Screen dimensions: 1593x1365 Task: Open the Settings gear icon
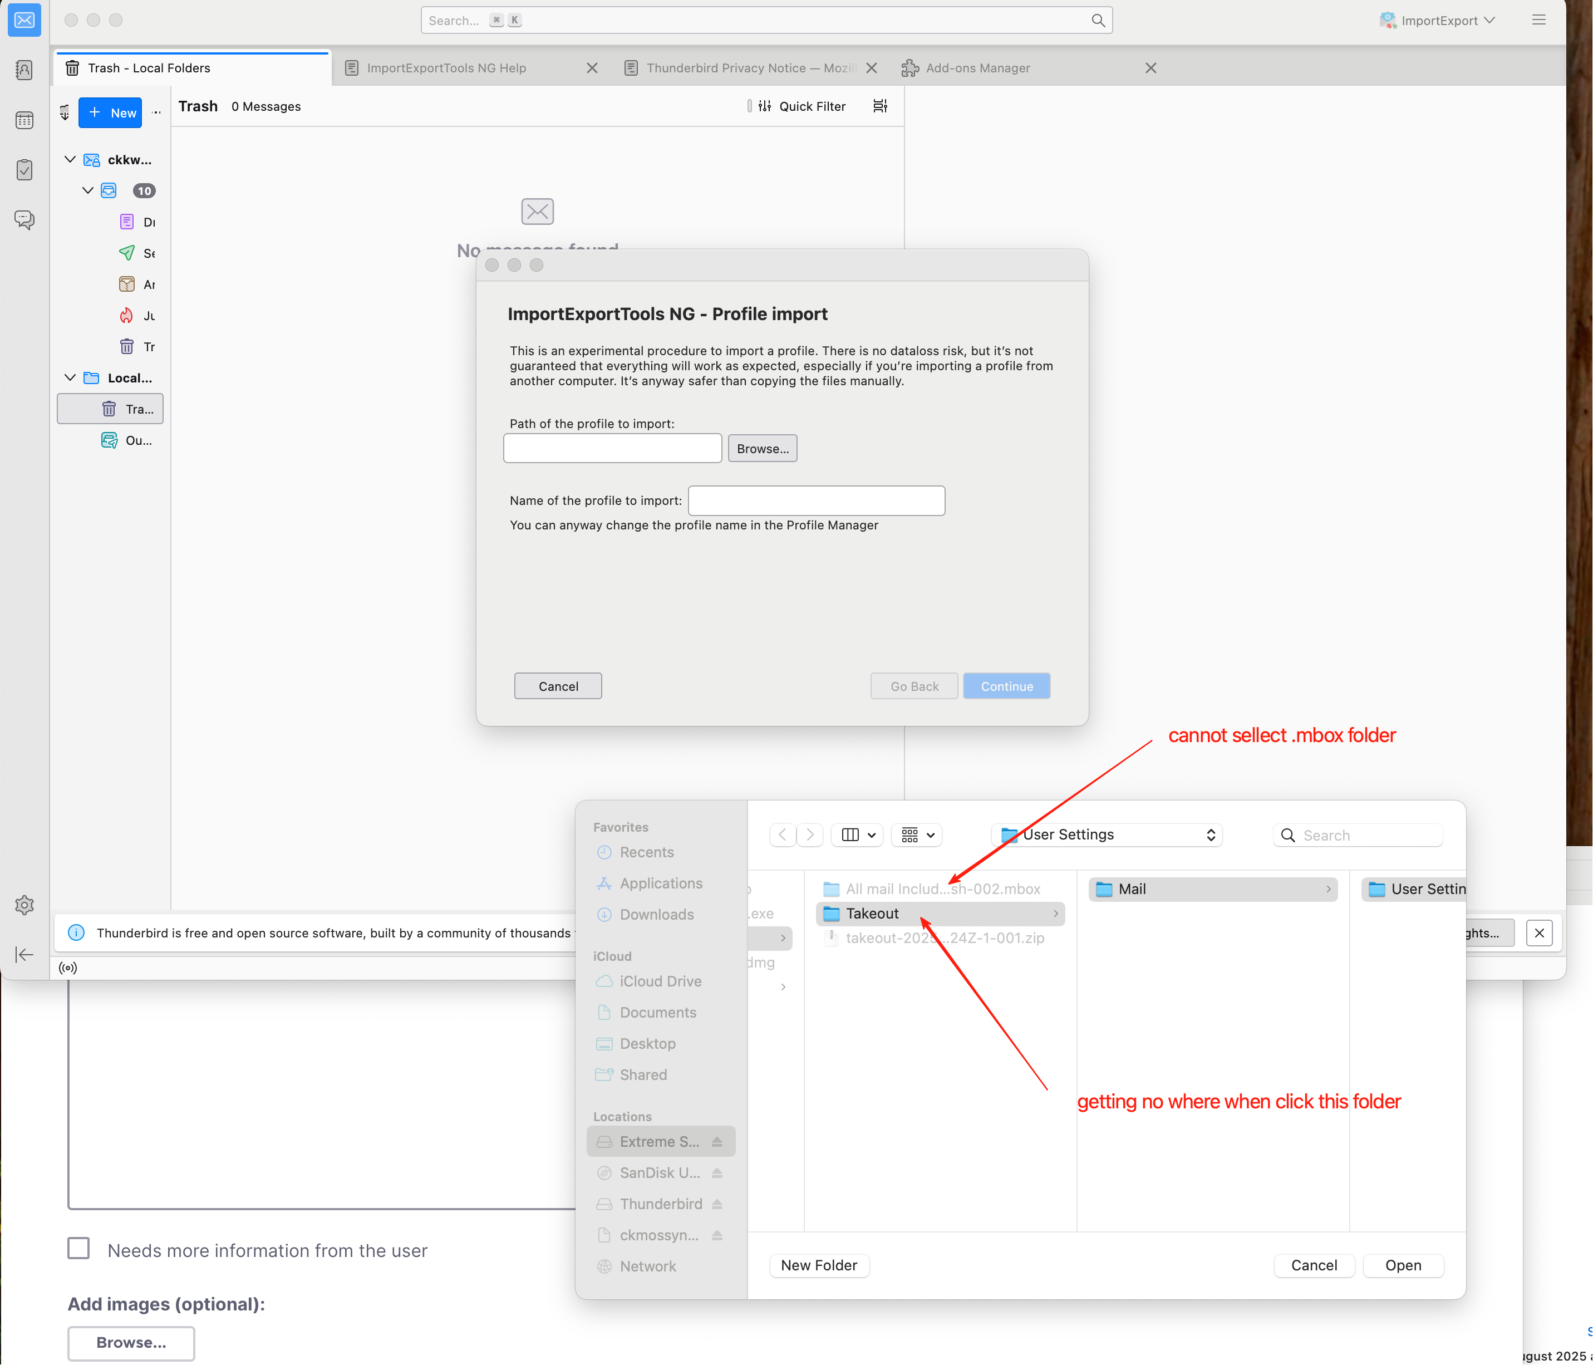pos(24,905)
